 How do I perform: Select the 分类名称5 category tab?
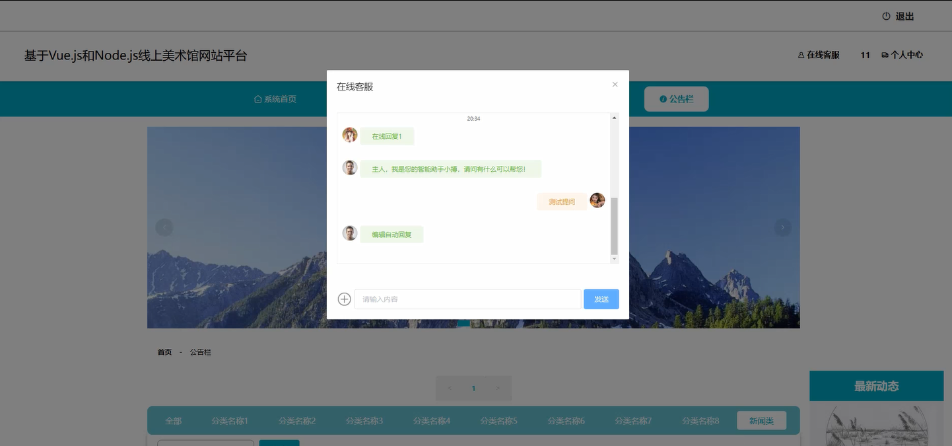(498, 420)
